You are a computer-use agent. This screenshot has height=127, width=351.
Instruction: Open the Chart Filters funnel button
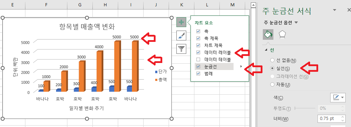[x=181, y=49]
